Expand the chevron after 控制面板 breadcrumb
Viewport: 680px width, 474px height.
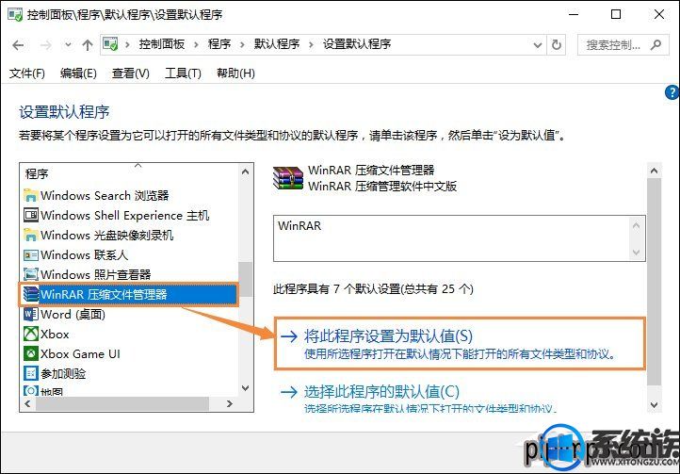point(197,44)
